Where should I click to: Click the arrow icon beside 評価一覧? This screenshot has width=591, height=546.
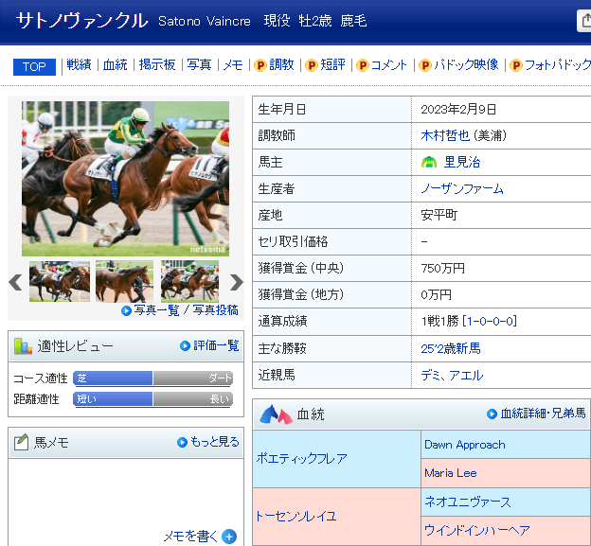[185, 345]
